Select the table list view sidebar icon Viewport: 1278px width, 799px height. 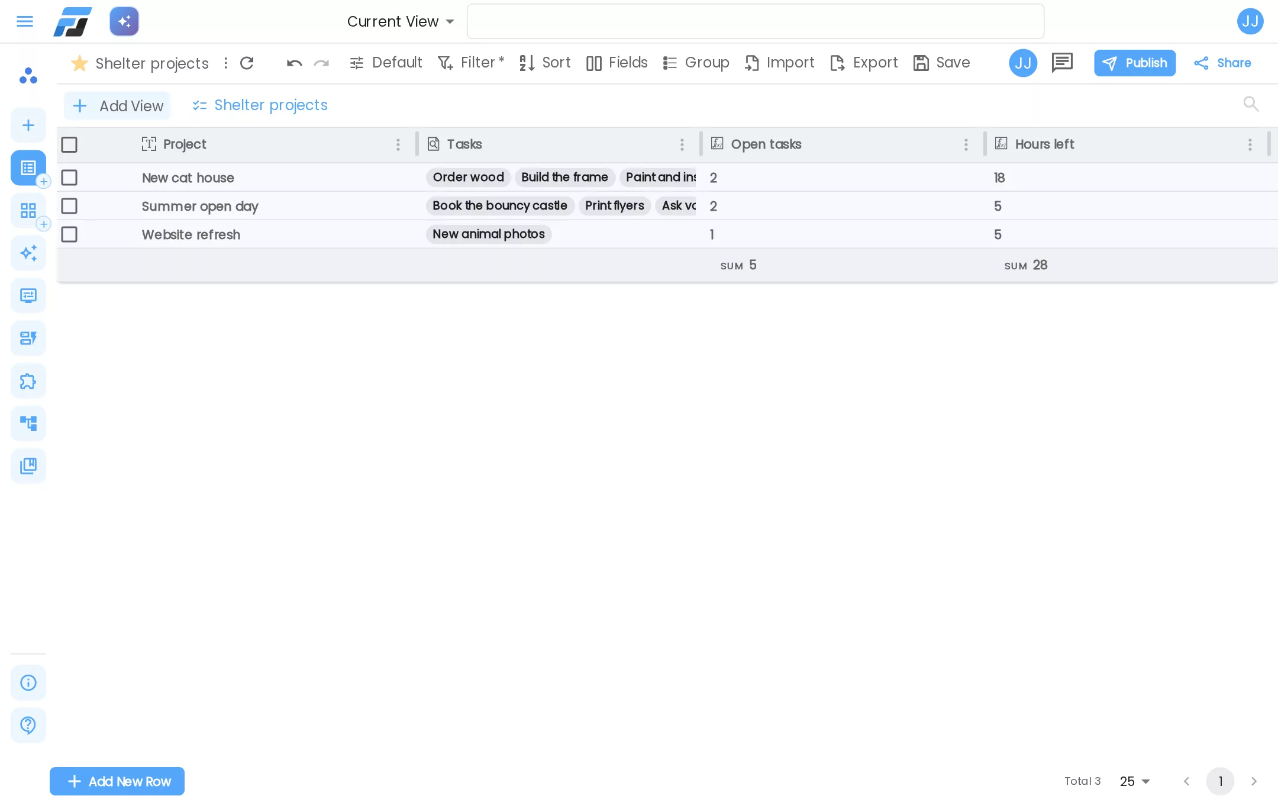point(28,167)
